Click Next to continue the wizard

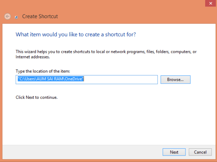click(174, 152)
